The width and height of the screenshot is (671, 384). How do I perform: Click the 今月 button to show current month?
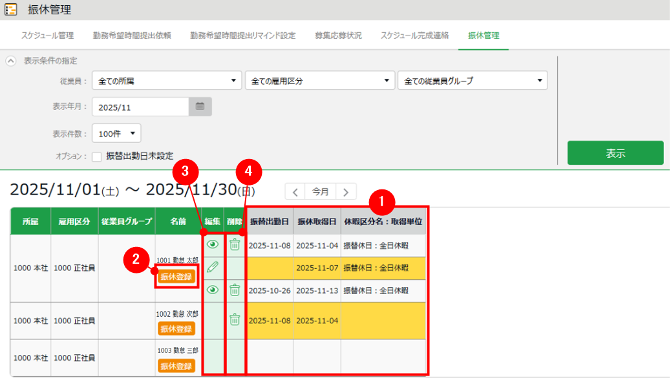point(321,191)
